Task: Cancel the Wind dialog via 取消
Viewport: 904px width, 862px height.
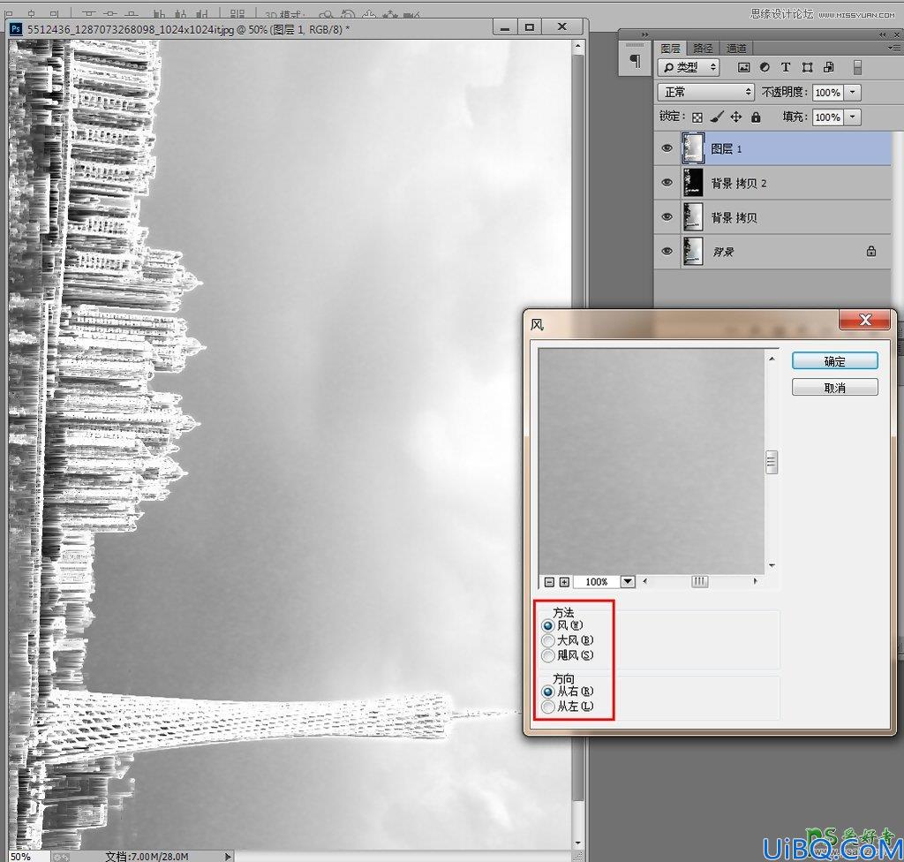Action: coord(835,388)
